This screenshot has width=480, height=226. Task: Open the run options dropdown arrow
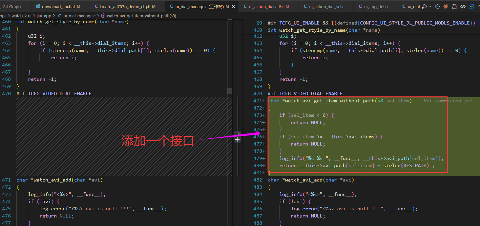pyautogui.click(x=430, y=7)
